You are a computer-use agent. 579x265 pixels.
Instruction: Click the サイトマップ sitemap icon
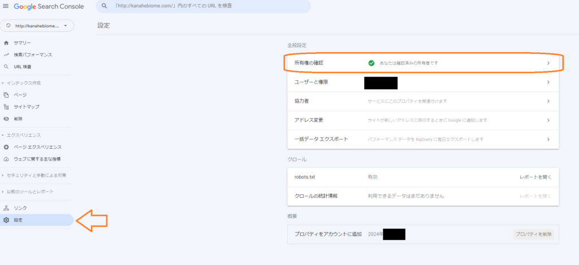[6, 107]
